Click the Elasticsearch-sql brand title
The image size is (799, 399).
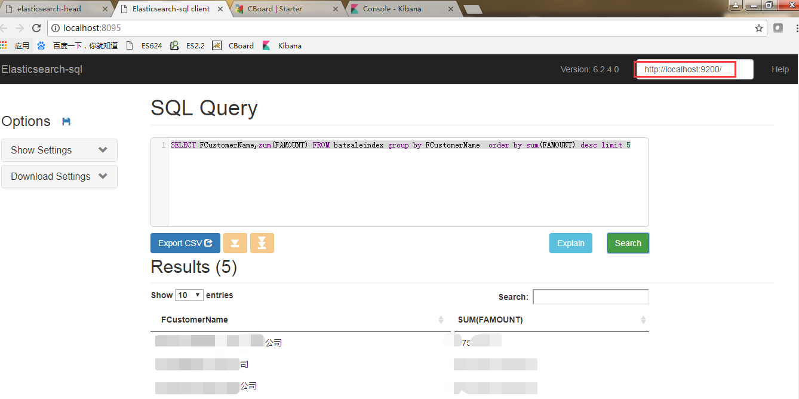[x=42, y=69]
